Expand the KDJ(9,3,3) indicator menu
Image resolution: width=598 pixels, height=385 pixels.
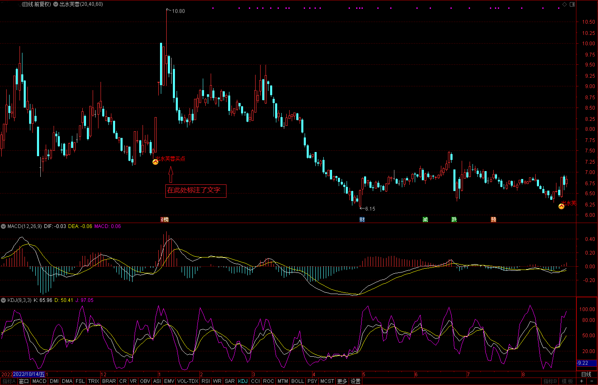3,300
